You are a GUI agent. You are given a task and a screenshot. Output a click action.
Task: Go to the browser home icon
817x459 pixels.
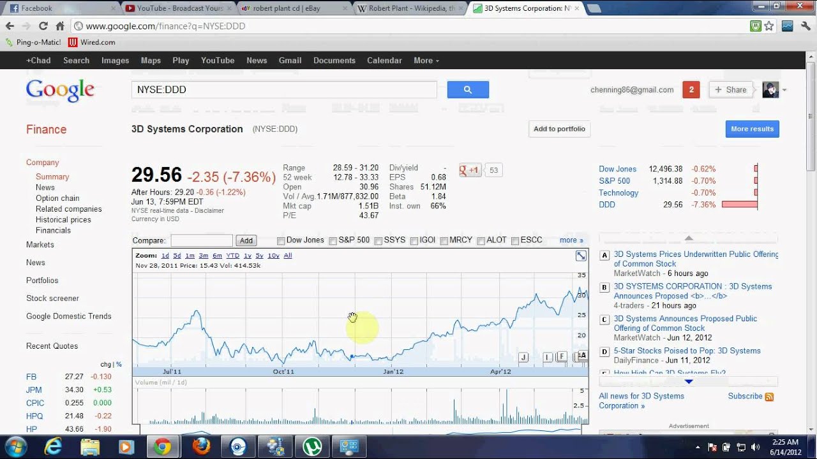(60, 26)
